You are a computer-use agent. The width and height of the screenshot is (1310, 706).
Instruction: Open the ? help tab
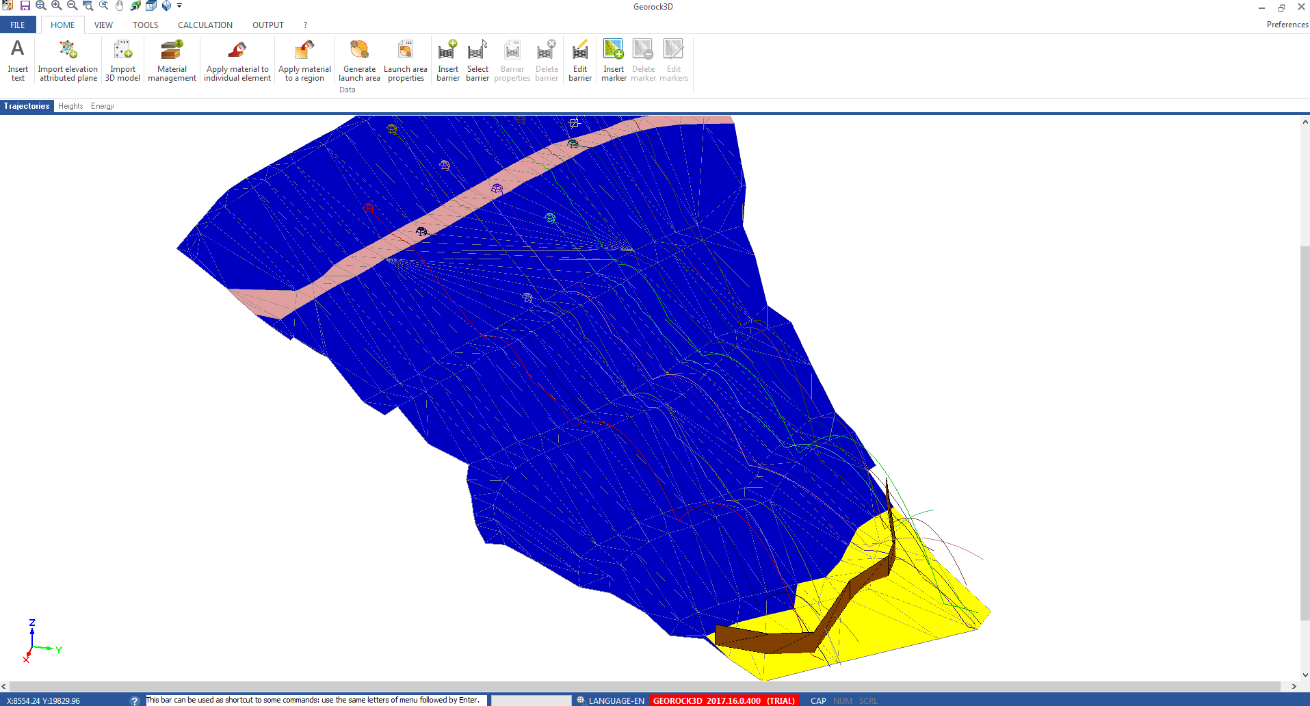[x=305, y=25]
